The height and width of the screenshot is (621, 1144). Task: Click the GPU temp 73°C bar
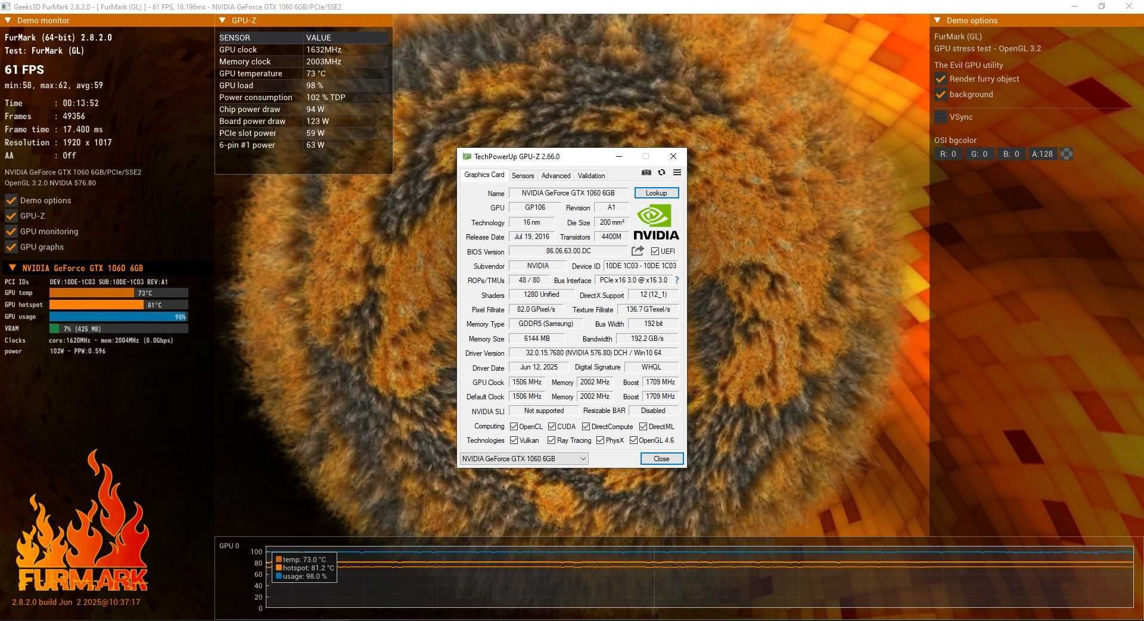click(x=119, y=293)
